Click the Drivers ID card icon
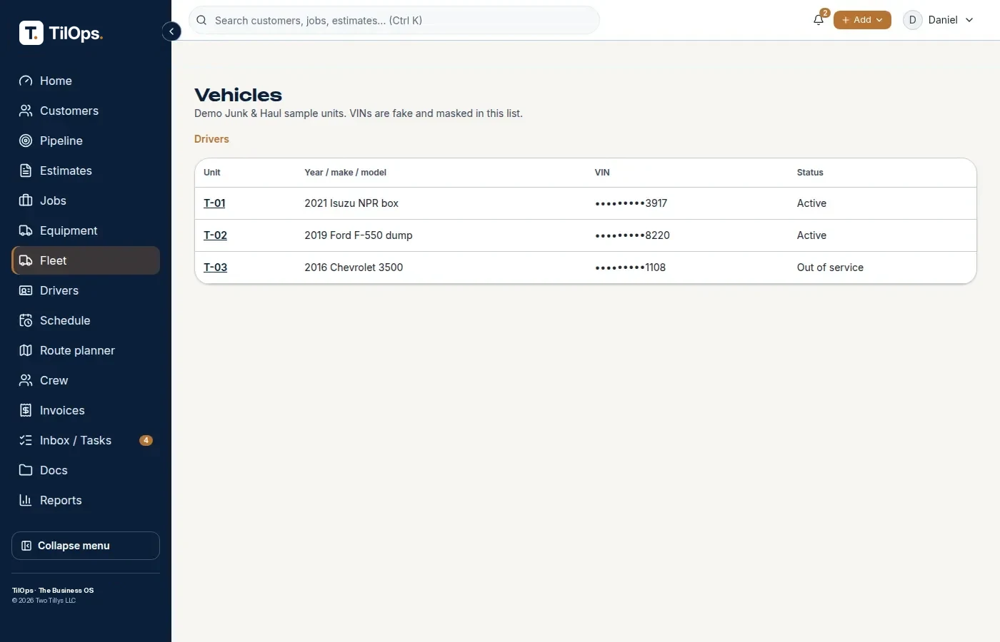Viewport: 1000px width, 642px height. coord(26,290)
